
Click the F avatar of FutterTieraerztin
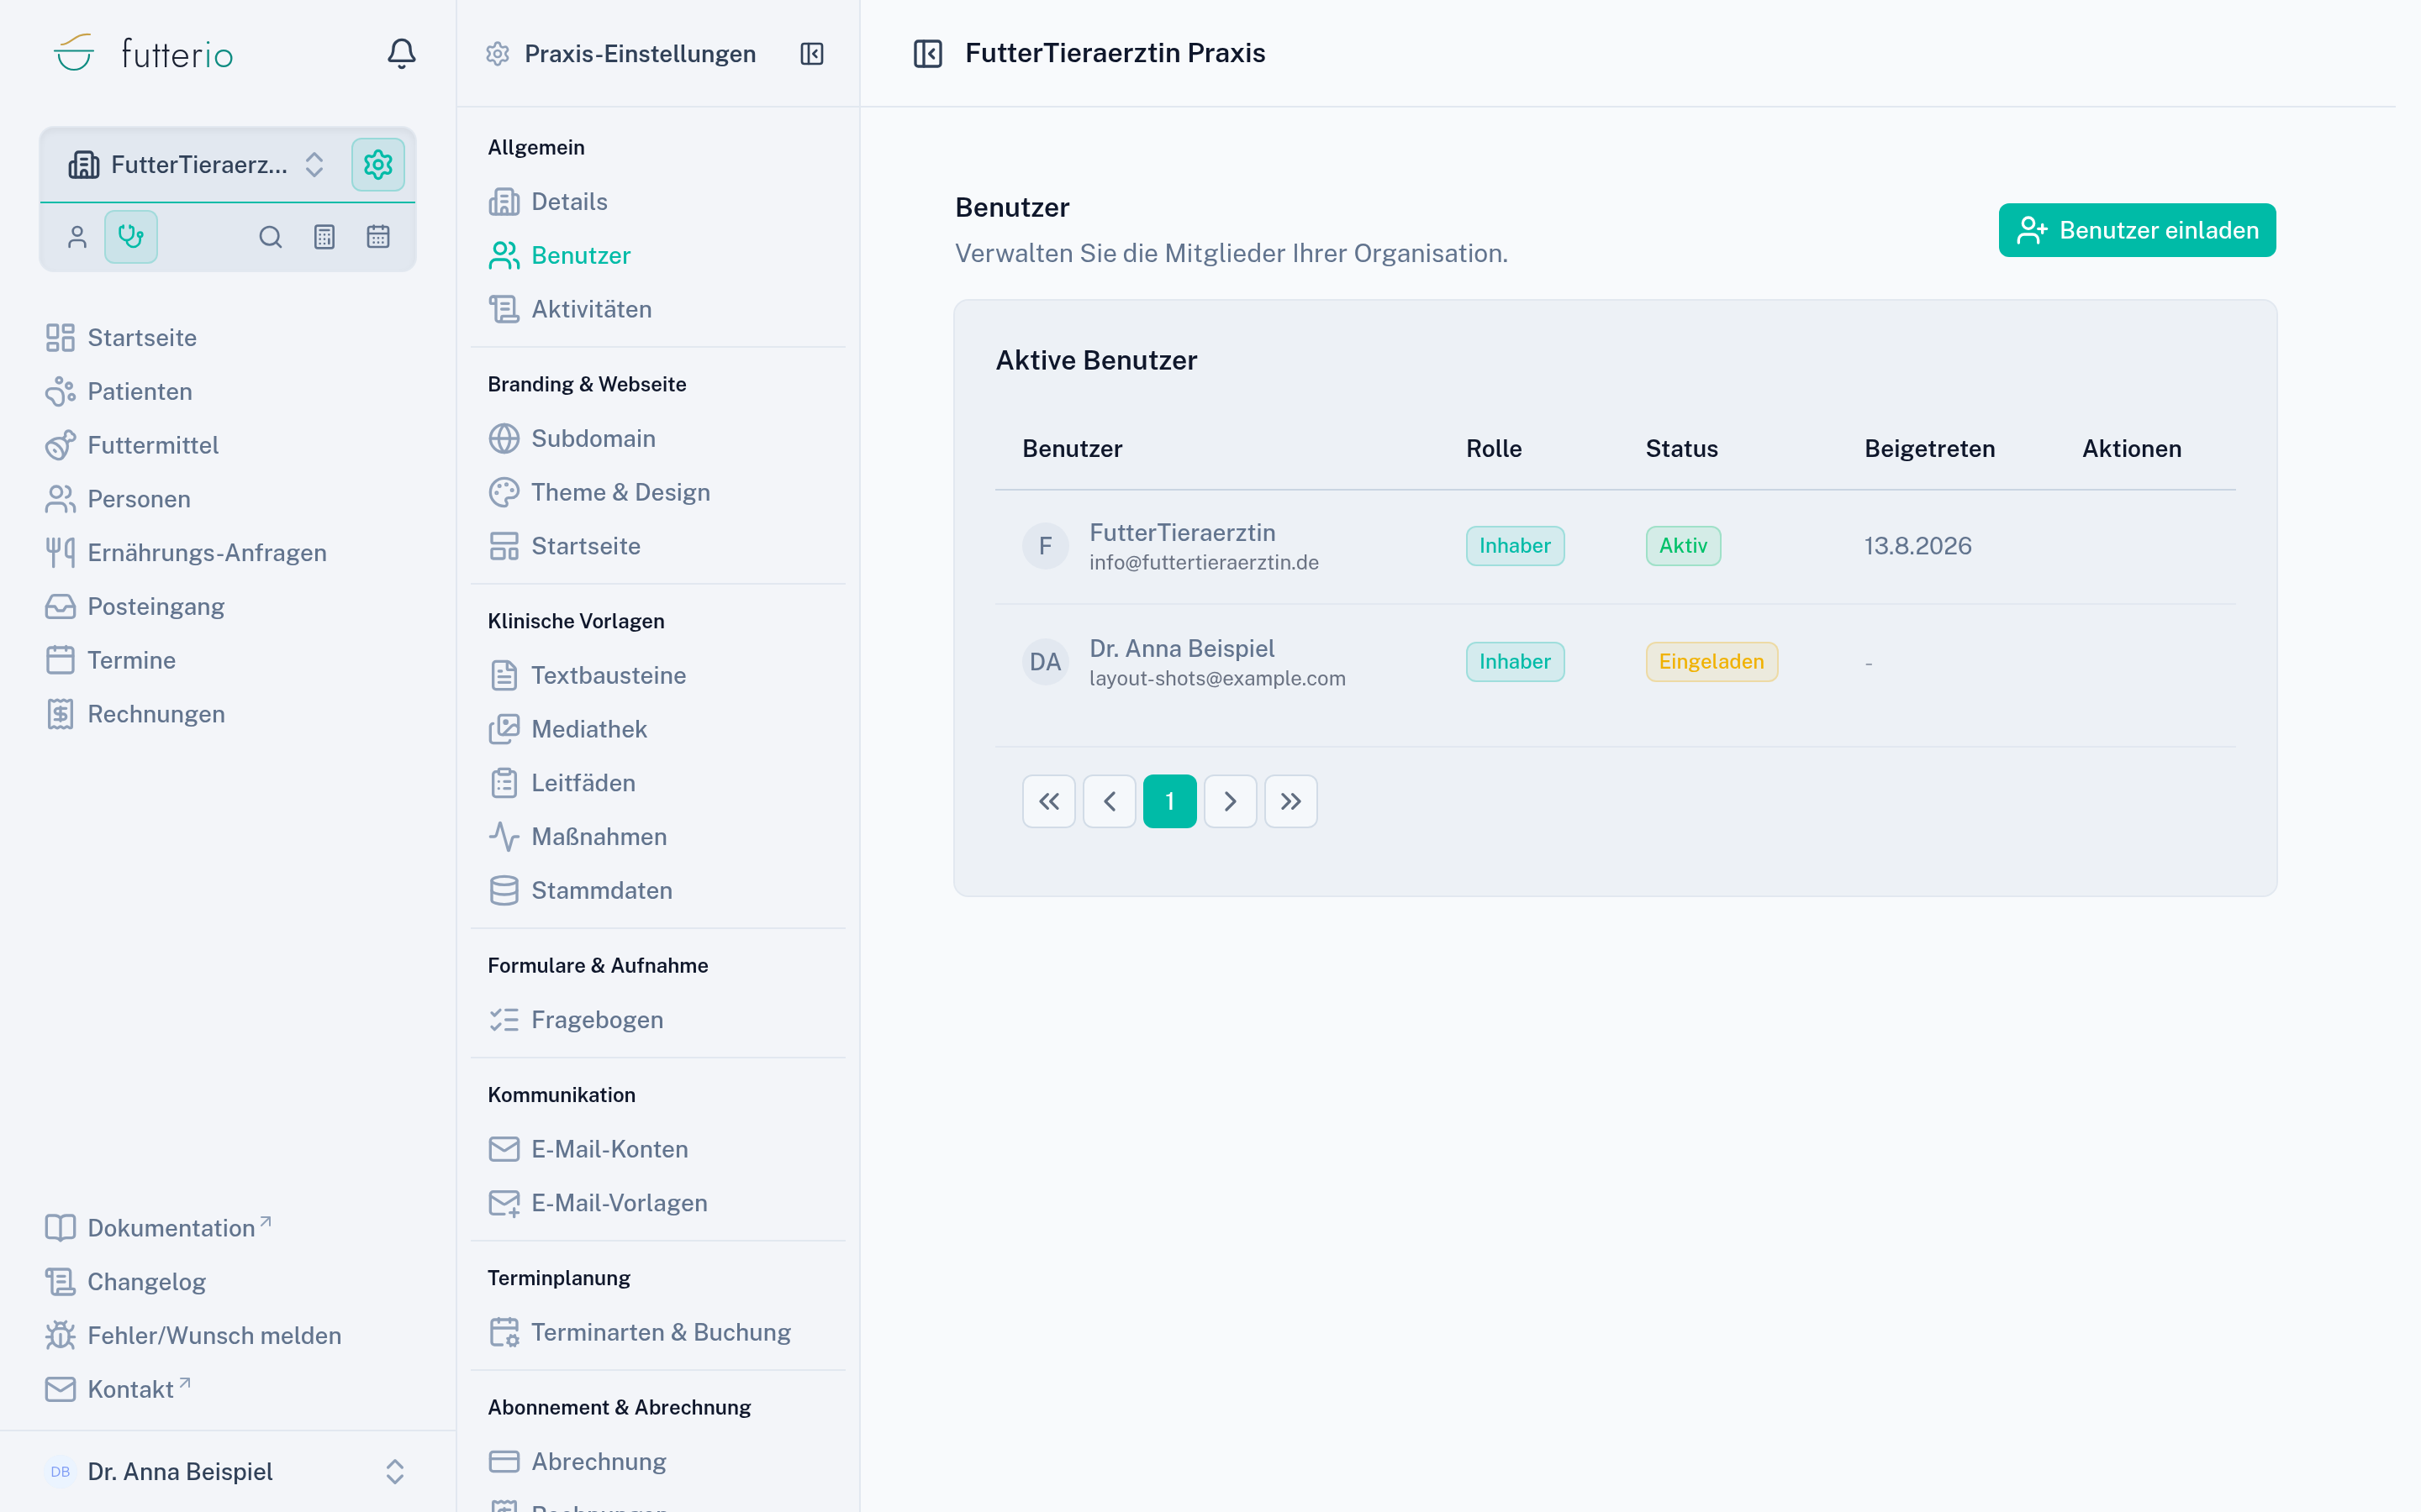pos(1046,546)
